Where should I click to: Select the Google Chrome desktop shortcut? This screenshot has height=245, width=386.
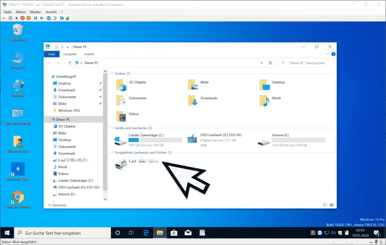18,200
